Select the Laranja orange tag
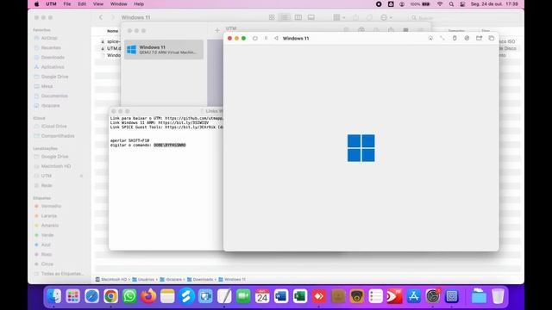Screen dimensions: 552x310 (49, 216)
